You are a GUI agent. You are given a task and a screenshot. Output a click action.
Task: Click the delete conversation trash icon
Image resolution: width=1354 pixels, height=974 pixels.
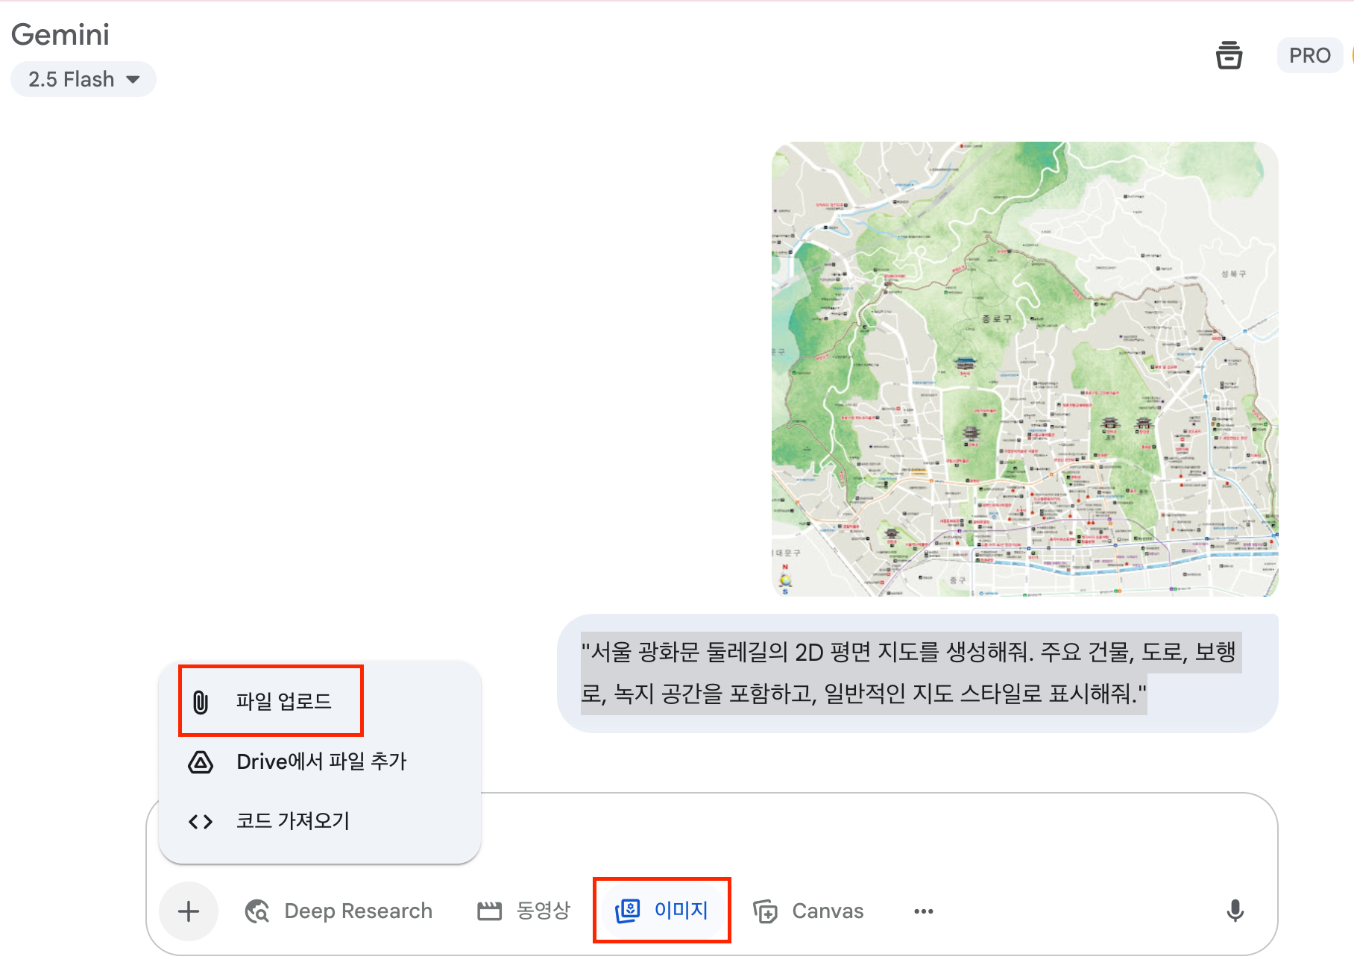tap(1229, 54)
